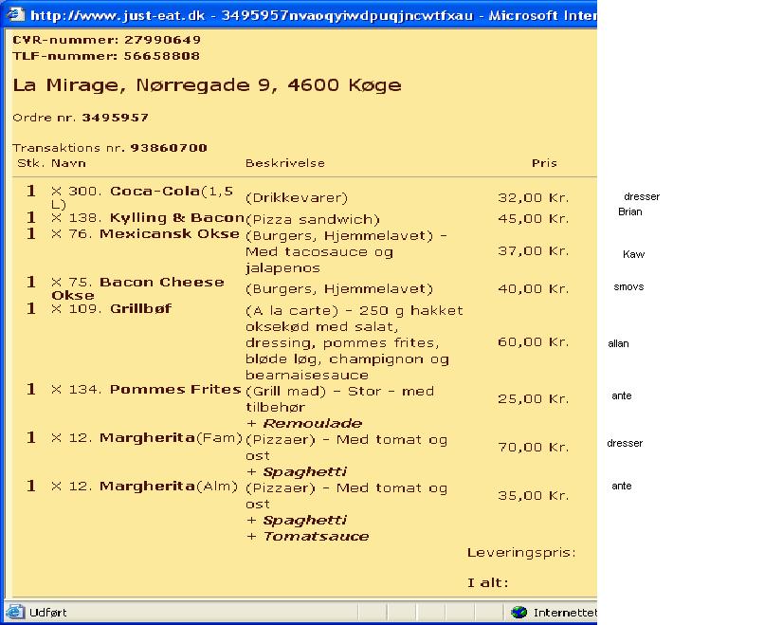
Task: Click the 'La Mirage, Nørregade 9, 4600 Køge' heading
Action: 207,85
